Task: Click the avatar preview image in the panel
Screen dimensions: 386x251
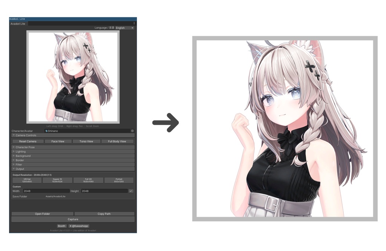Action: point(73,77)
